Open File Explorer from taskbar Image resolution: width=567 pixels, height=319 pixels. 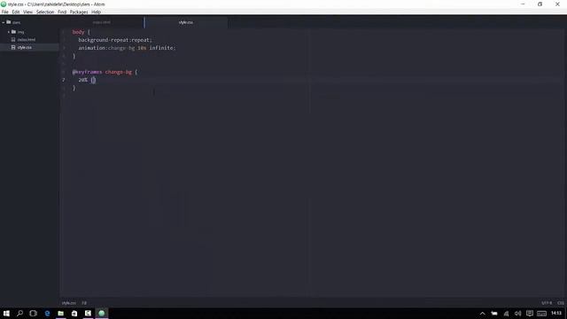61,313
